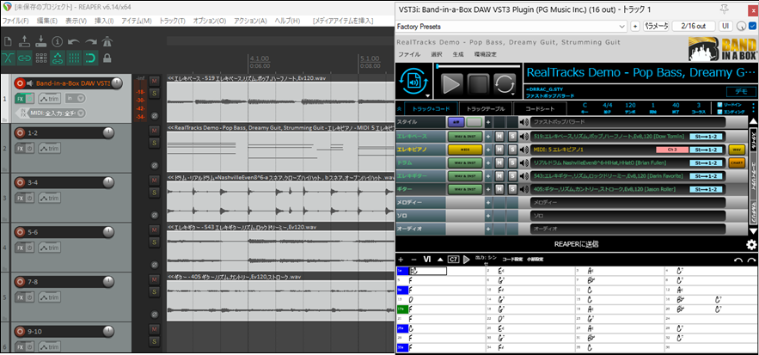759x355 pixels.
Task: Click the speaker icon on エレキベース row
Action: [x=523, y=136]
